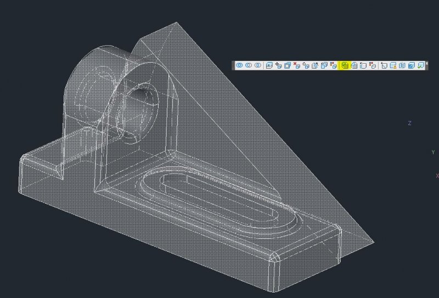This screenshot has height=298, width=439.
Task: Activate the Imprint tool
Action: pyautogui.click(x=384, y=65)
